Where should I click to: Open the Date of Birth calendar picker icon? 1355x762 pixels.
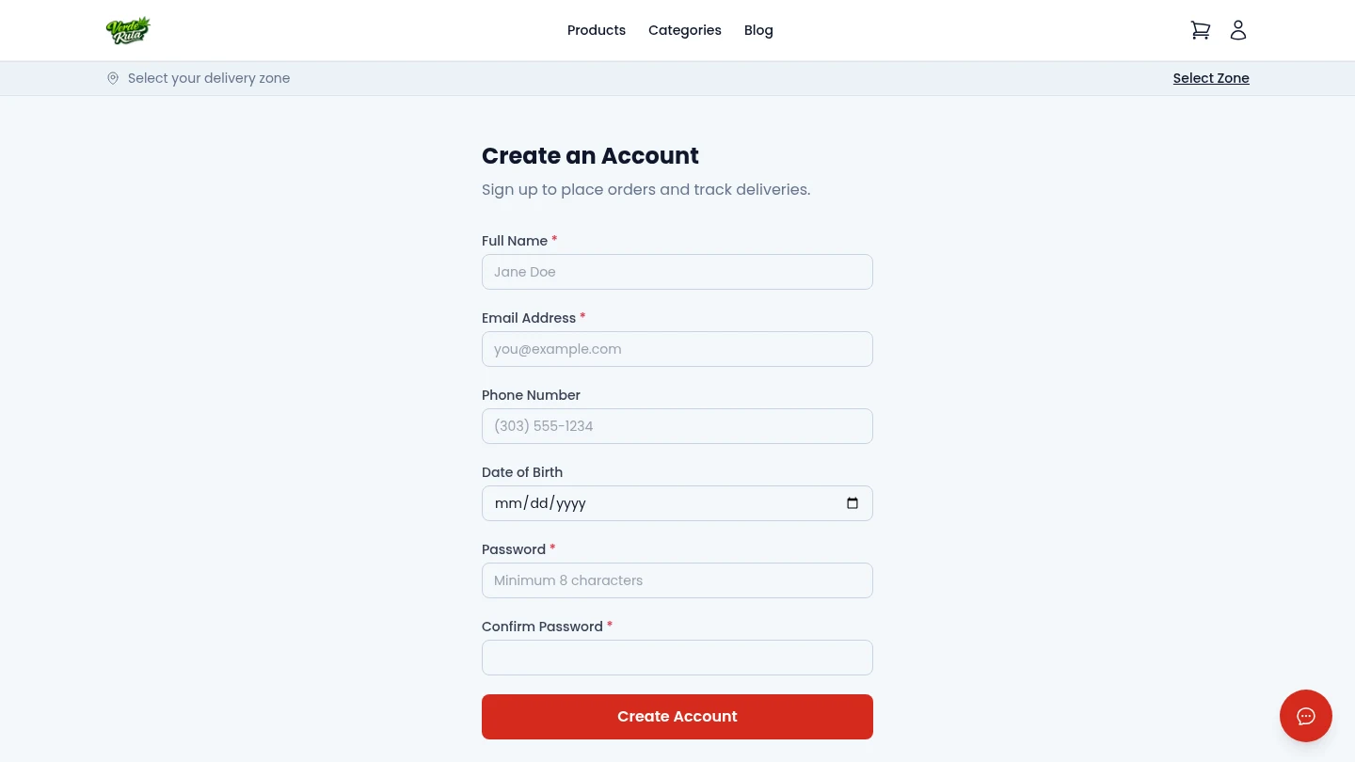coord(853,503)
